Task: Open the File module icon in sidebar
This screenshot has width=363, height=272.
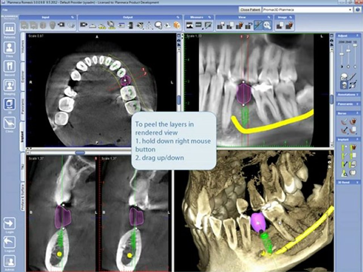Action: coord(9,48)
